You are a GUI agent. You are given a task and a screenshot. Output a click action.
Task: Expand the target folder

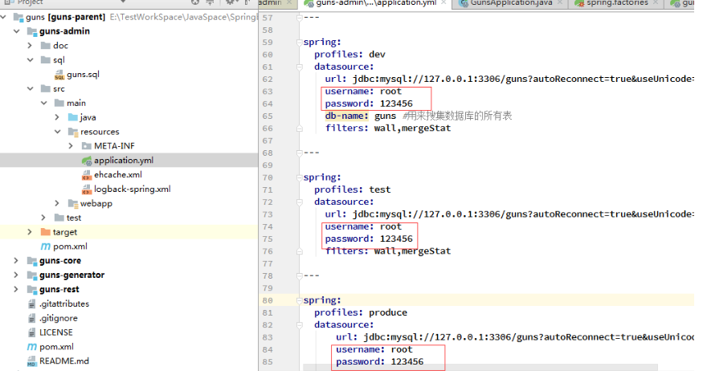[30, 232]
